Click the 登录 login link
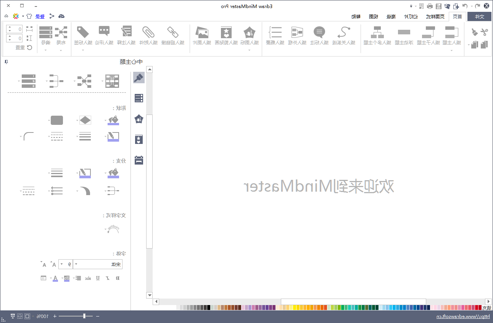 (40, 16)
